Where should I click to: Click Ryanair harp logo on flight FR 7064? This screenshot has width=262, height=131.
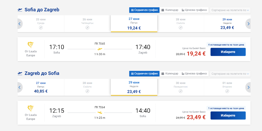pos(31,109)
